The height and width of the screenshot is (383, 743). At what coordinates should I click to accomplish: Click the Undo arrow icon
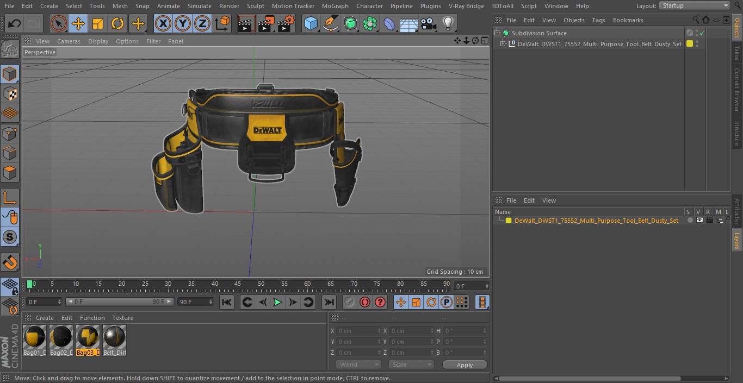tap(15, 23)
